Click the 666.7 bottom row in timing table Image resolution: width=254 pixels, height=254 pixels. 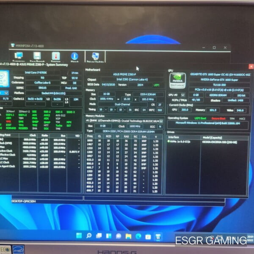tap(124, 191)
